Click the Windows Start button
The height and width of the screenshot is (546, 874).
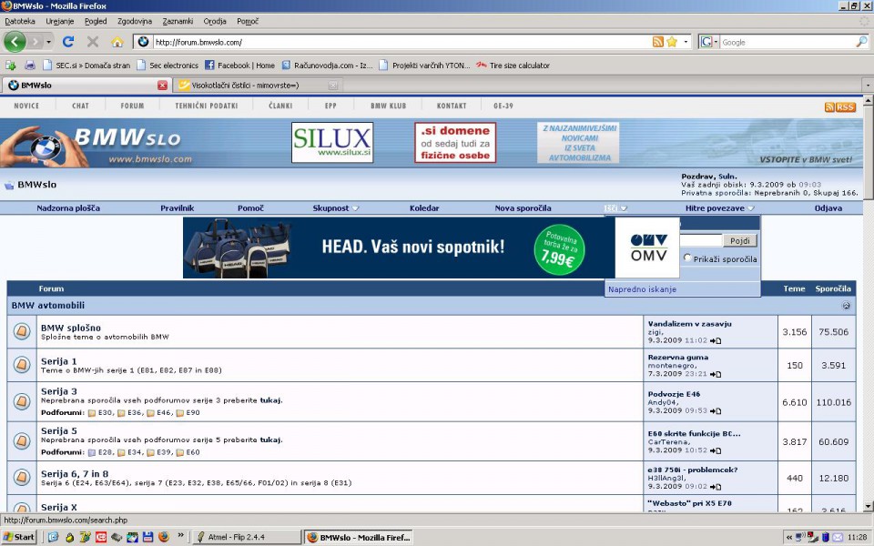pyautogui.click(x=19, y=537)
